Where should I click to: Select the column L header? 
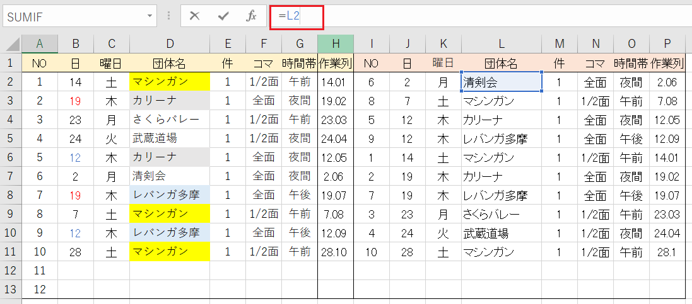[501, 43]
